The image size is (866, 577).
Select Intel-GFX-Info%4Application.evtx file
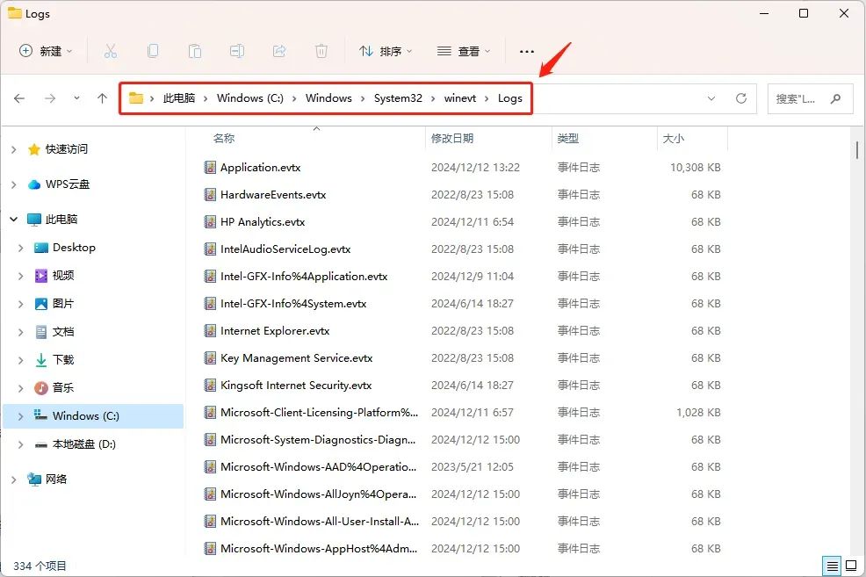[304, 276]
